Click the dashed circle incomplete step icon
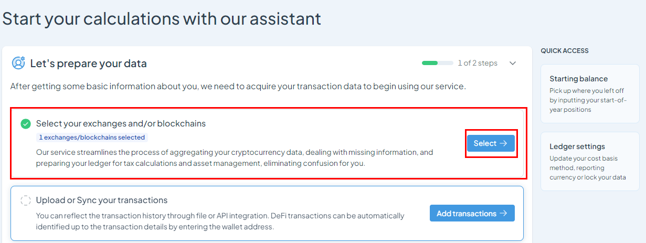 [x=26, y=200]
